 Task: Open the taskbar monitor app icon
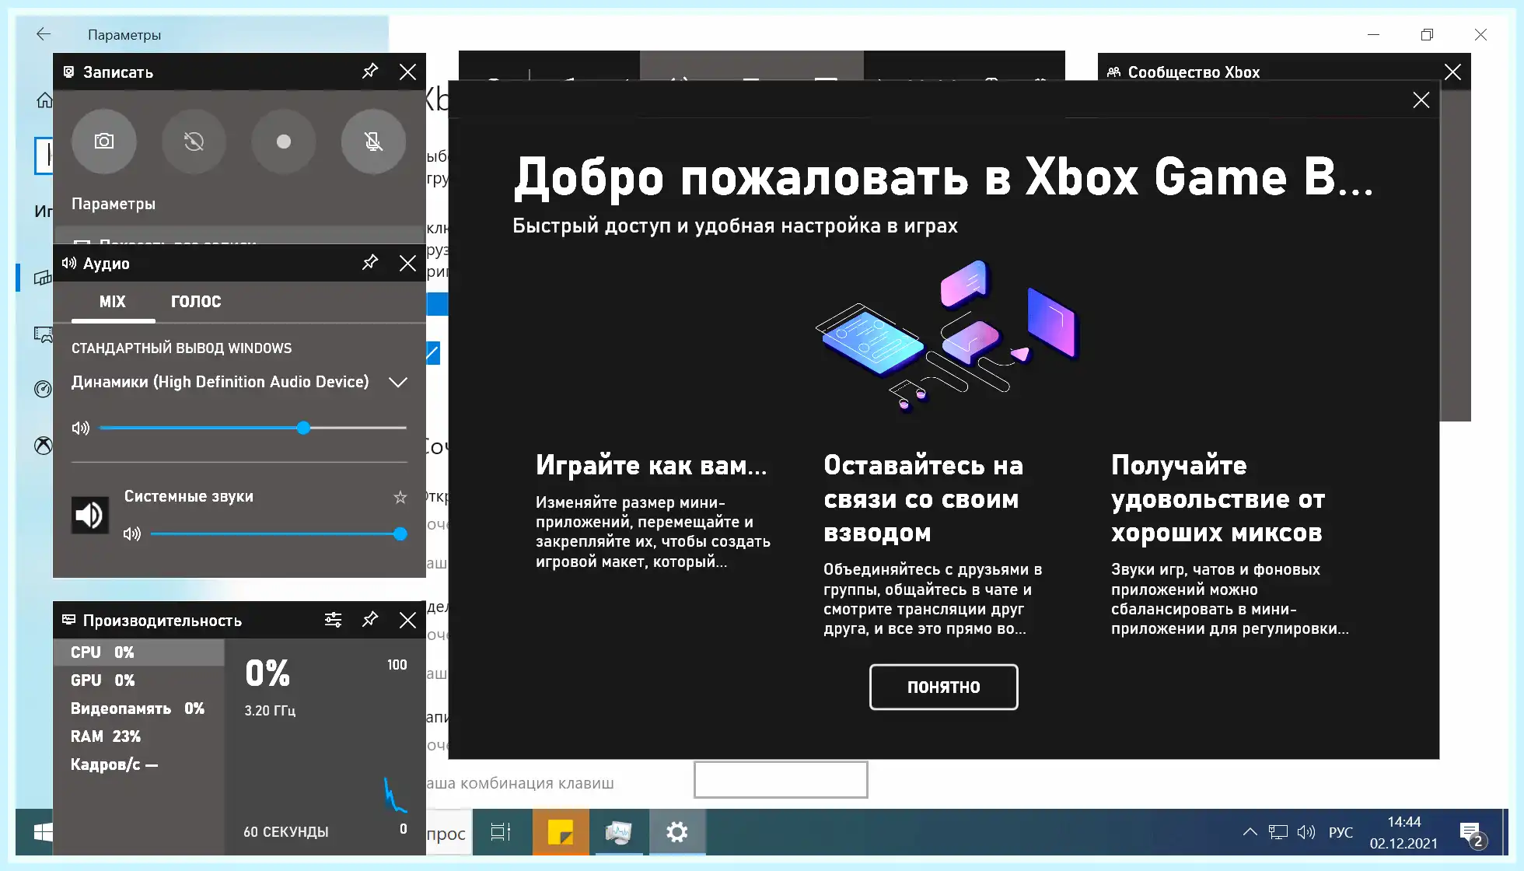pyautogui.click(x=619, y=832)
